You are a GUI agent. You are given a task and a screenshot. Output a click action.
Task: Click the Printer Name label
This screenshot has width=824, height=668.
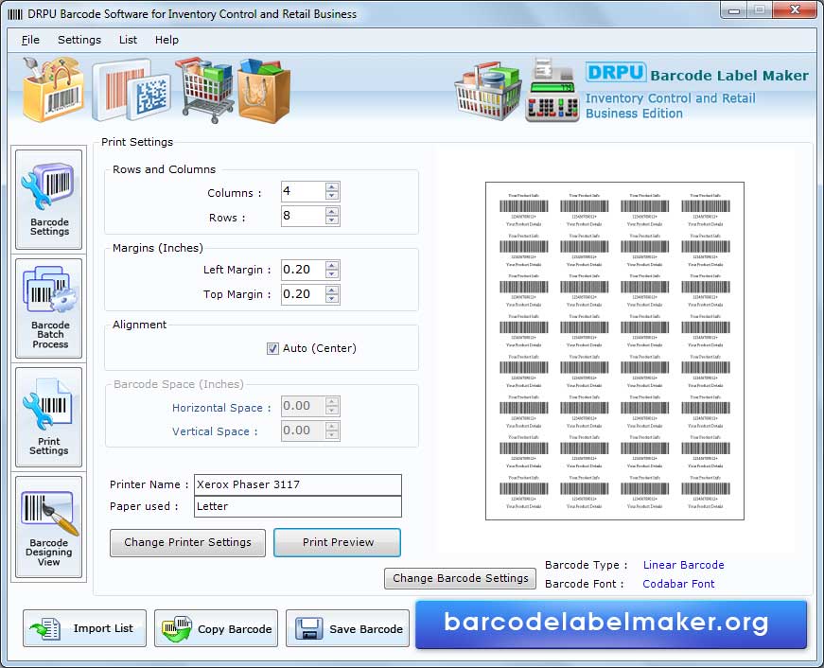(x=149, y=484)
